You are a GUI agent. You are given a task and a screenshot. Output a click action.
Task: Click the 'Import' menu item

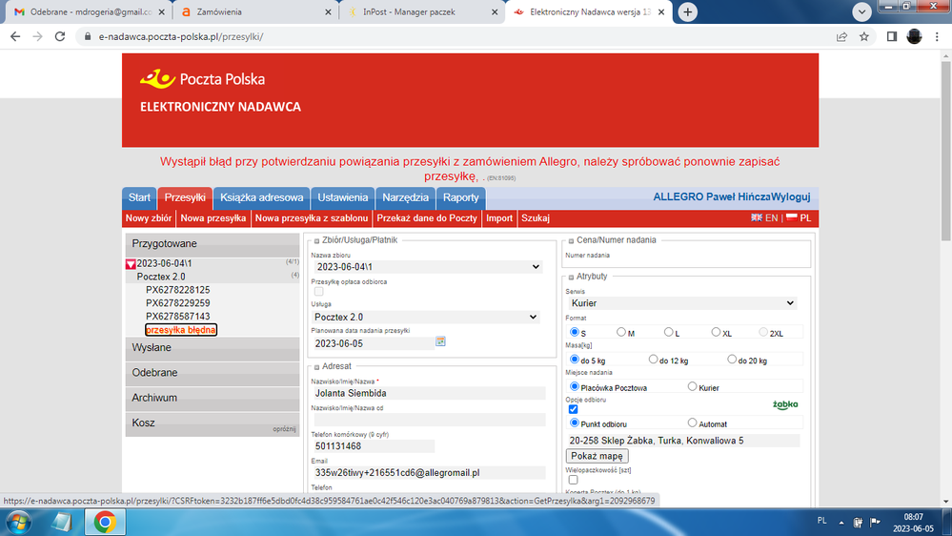[499, 218]
